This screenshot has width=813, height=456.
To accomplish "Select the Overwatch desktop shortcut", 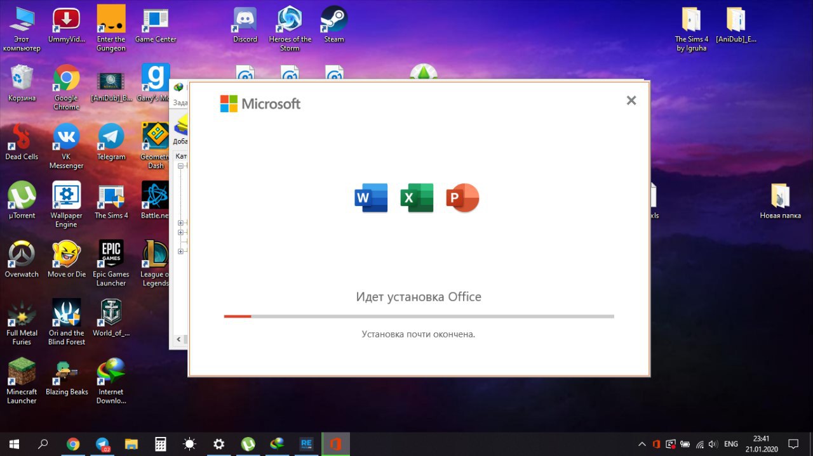I will click(x=22, y=259).
